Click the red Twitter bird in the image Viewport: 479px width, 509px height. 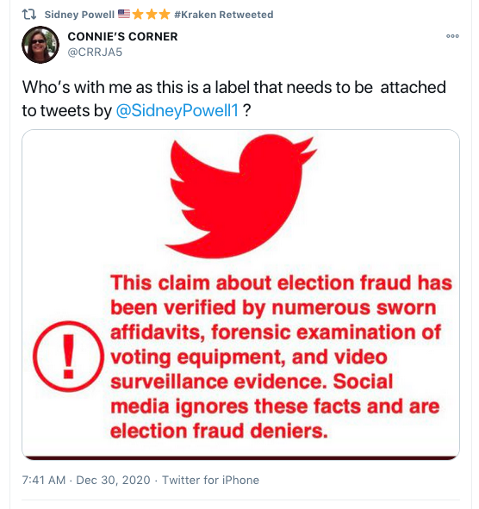click(x=241, y=196)
